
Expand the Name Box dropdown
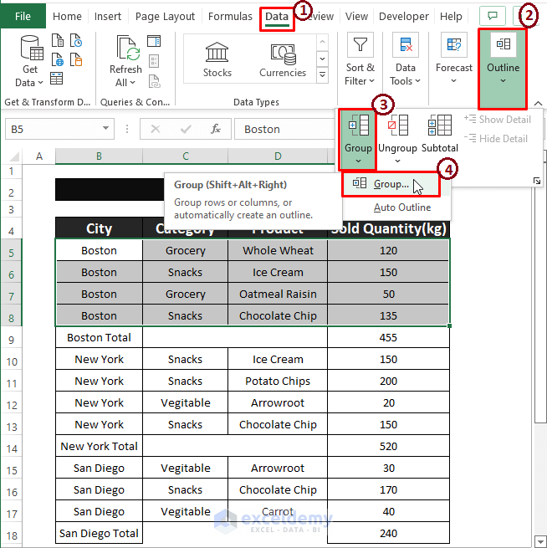pos(105,128)
